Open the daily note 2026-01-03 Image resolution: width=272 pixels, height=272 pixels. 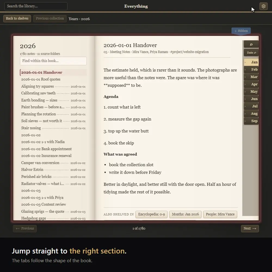point(53,191)
